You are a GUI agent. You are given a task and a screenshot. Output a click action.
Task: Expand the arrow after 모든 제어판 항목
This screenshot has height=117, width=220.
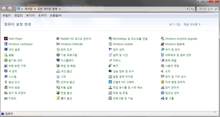(x=60, y=9)
